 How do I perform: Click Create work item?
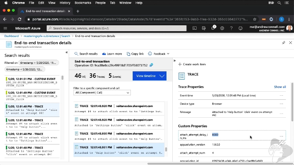[x=192, y=65]
